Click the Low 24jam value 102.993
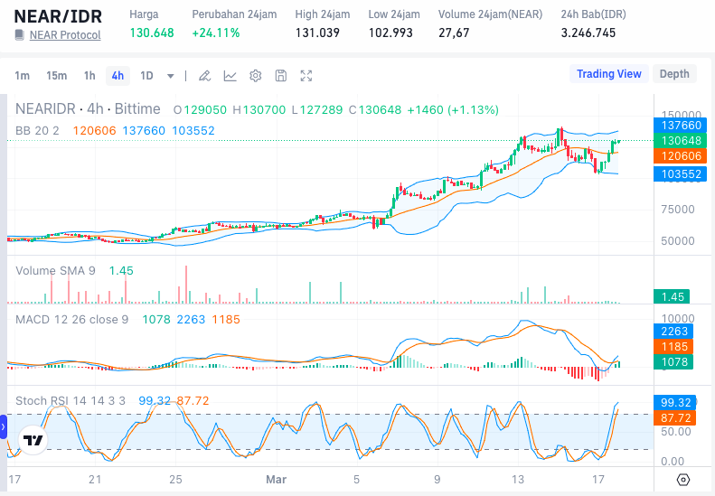Image resolution: width=715 pixels, height=496 pixels. 390,33
